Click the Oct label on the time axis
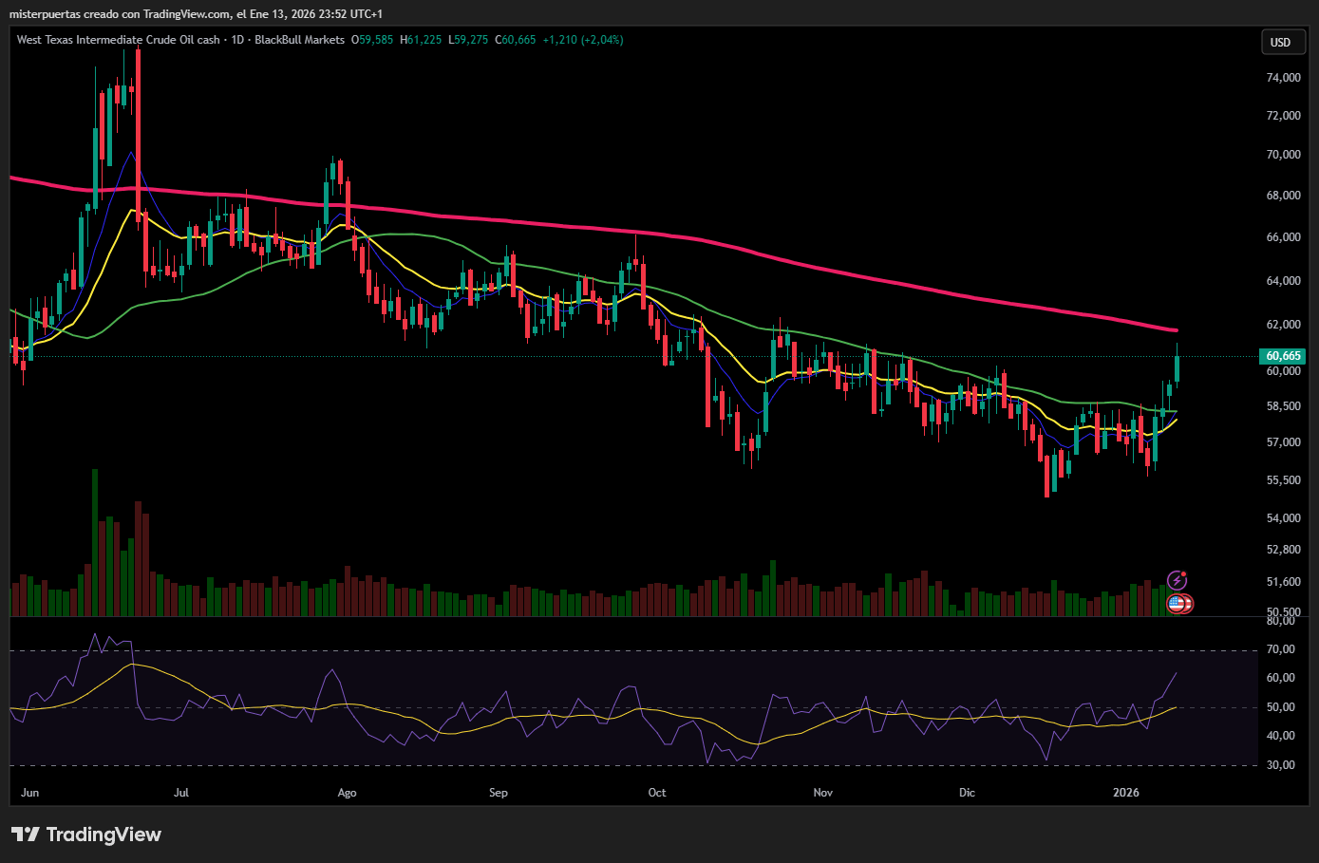1319x863 pixels. (657, 793)
